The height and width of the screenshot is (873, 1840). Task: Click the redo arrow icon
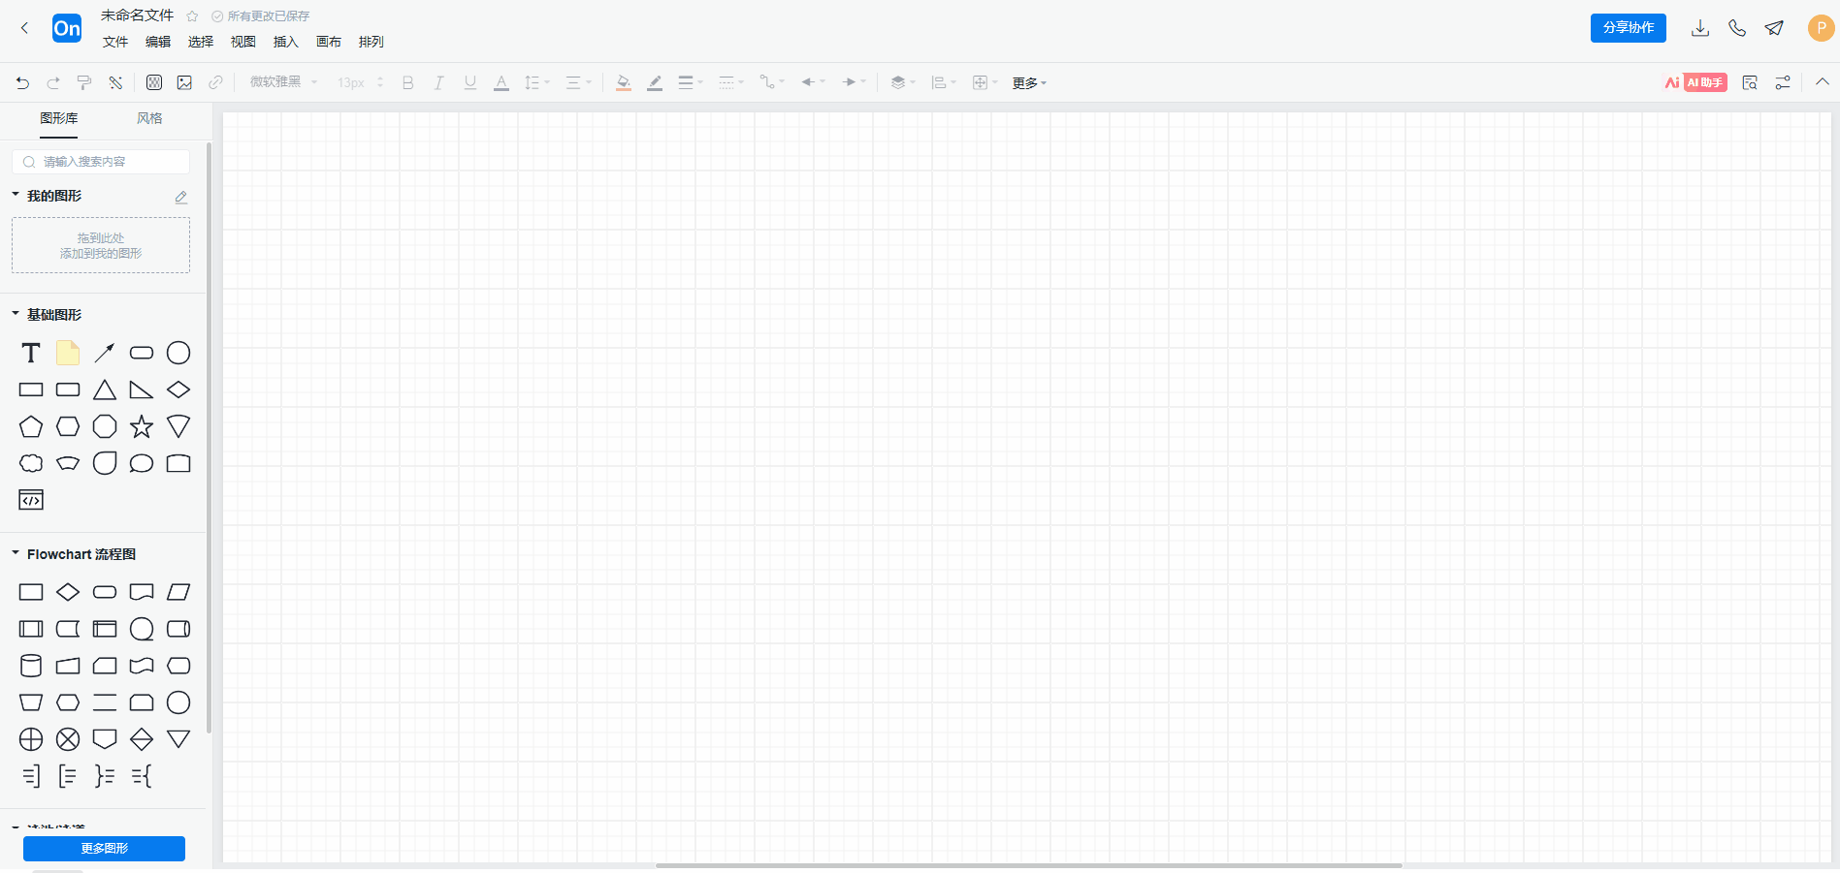[53, 83]
